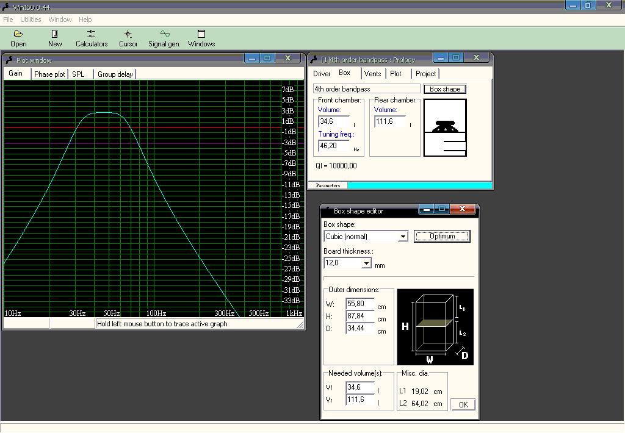The height and width of the screenshot is (433, 625).
Task: Click the Windows toolbar icon
Action: pyautogui.click(x=201, y=34)
